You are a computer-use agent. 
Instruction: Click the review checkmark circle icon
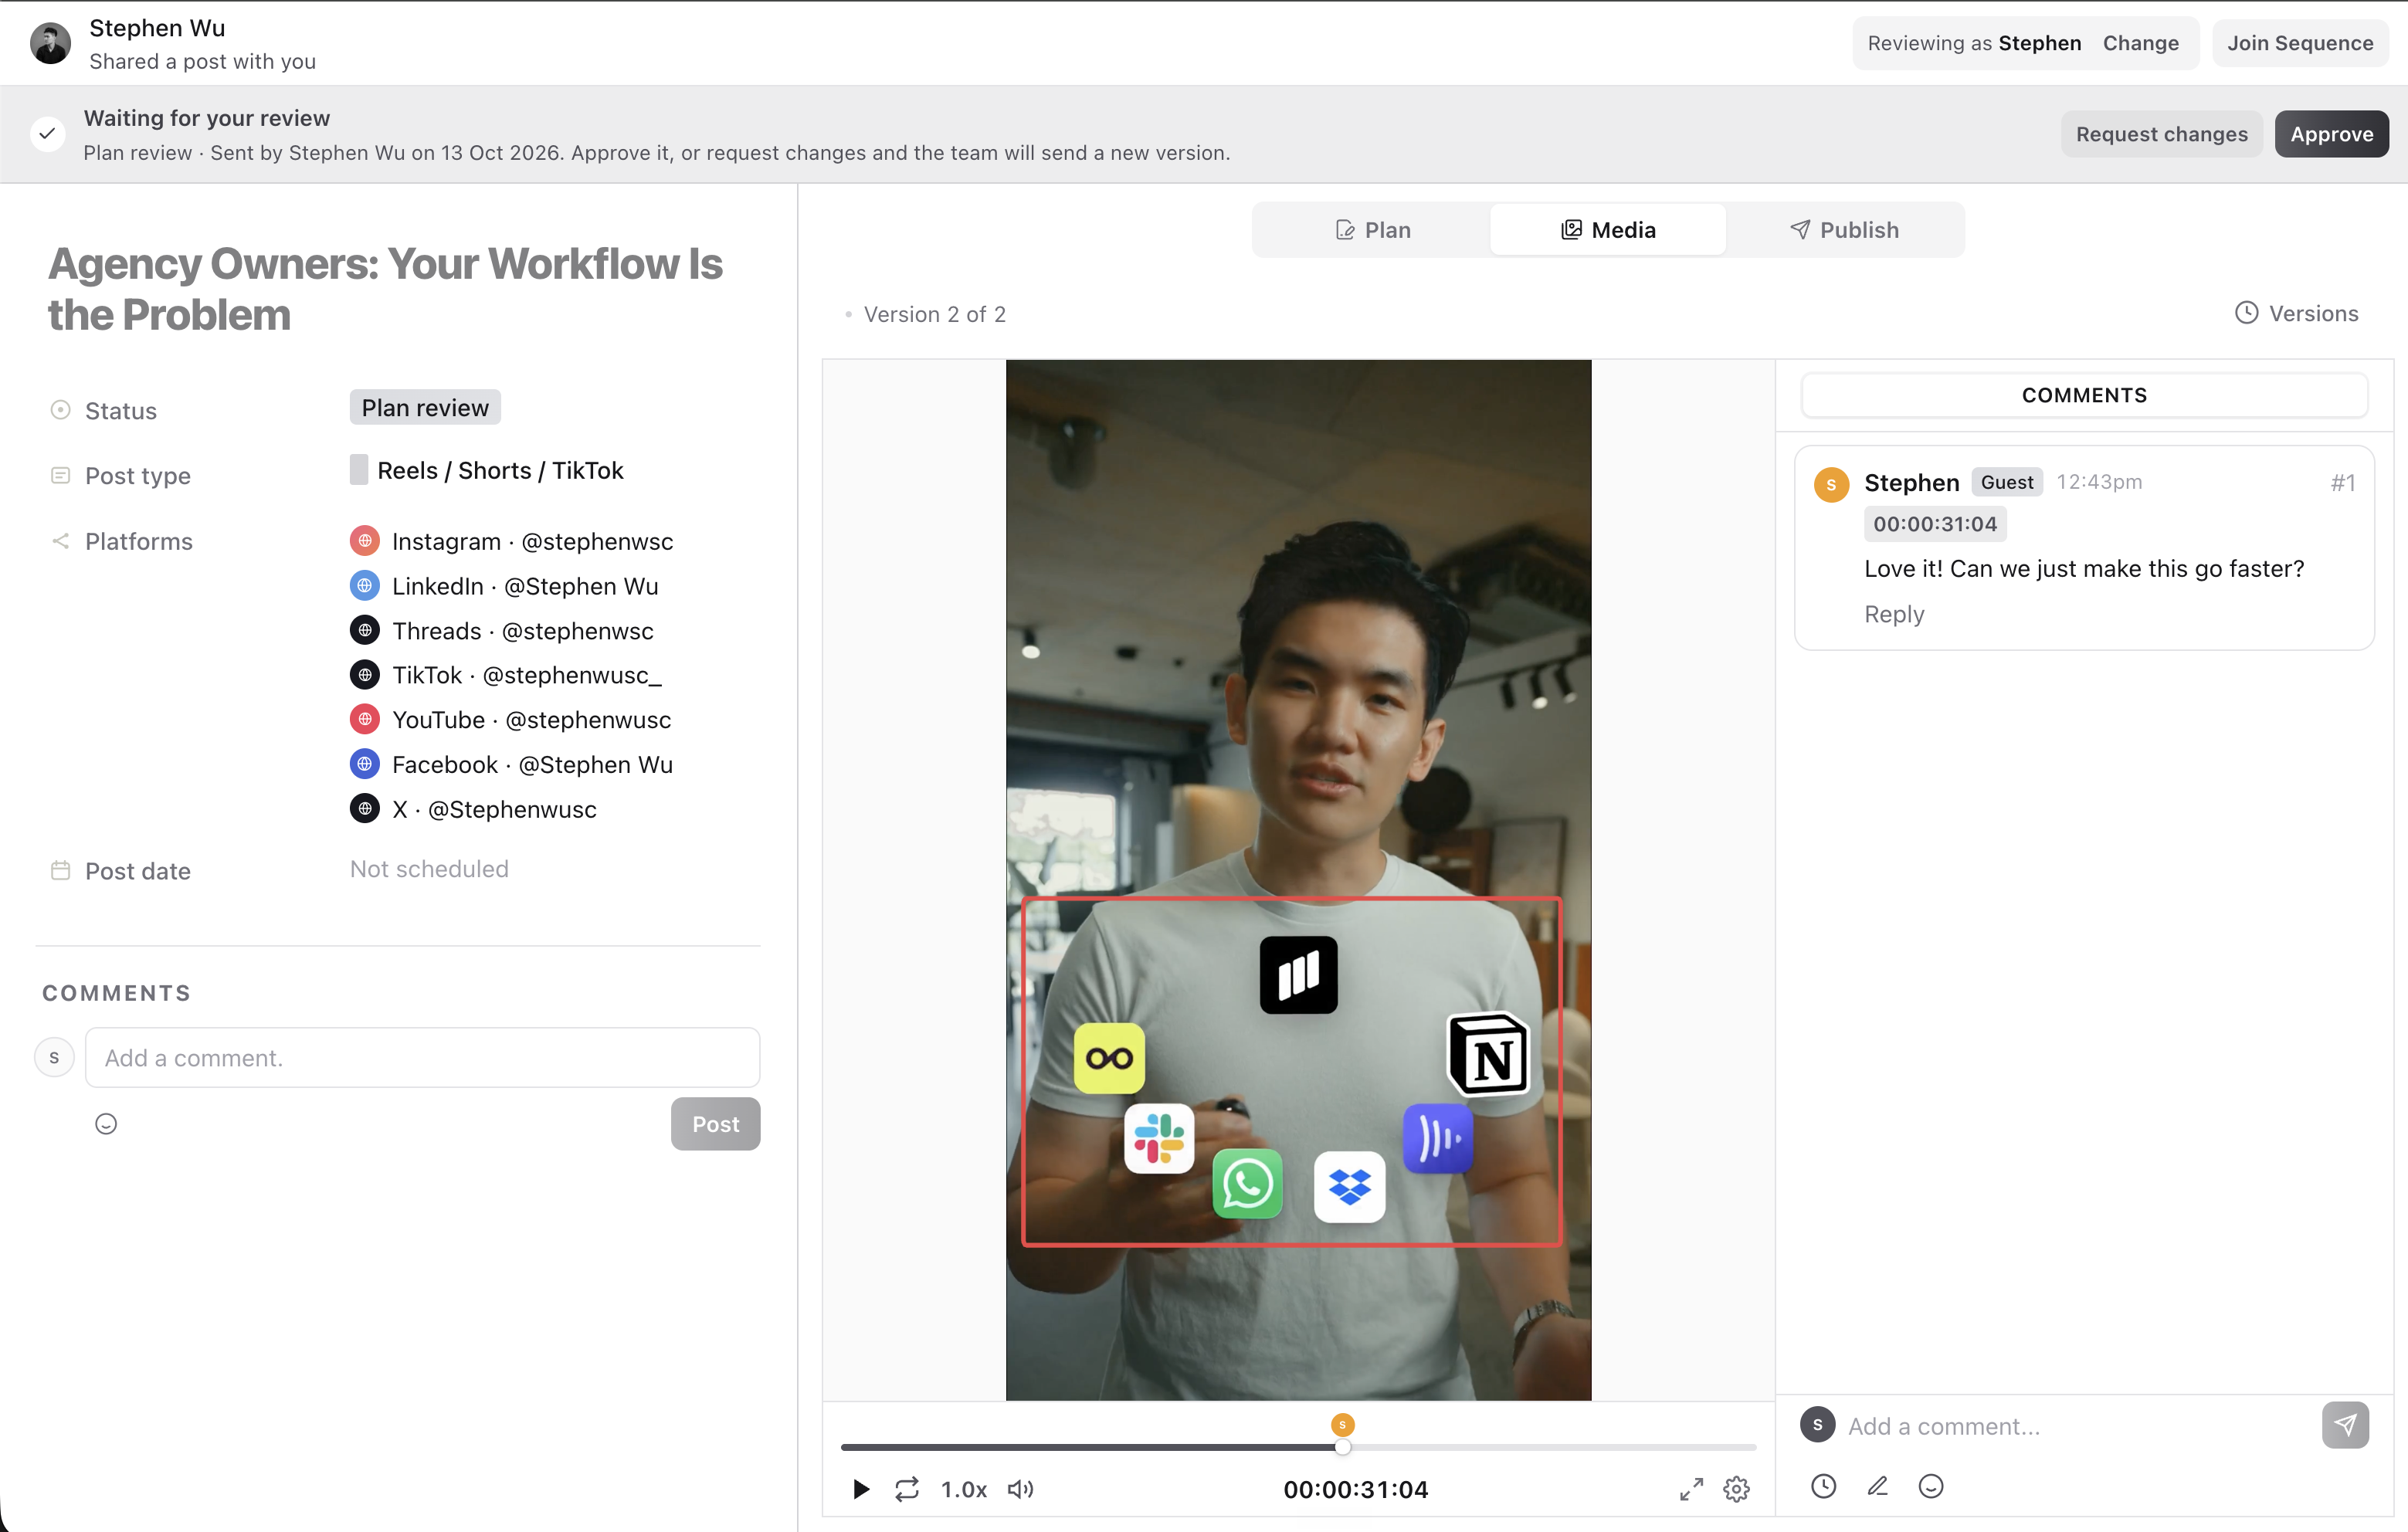pyautogui.click(x=47, y=134)
